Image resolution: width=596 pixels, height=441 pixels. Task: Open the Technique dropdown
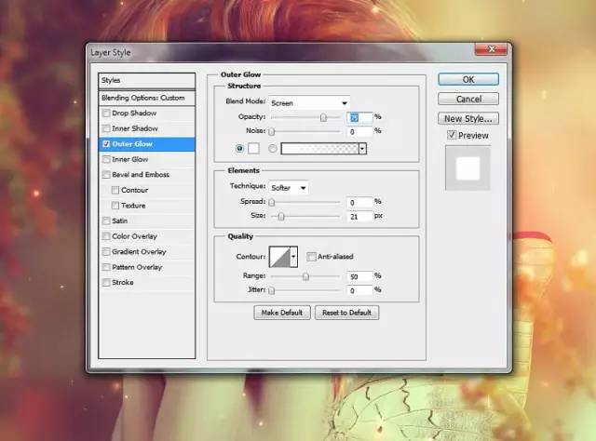click(x=289, y=188)
